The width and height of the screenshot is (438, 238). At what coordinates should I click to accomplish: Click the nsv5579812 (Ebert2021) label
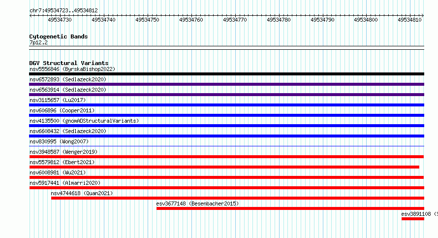pyautogui.click(x=62, y=162)
